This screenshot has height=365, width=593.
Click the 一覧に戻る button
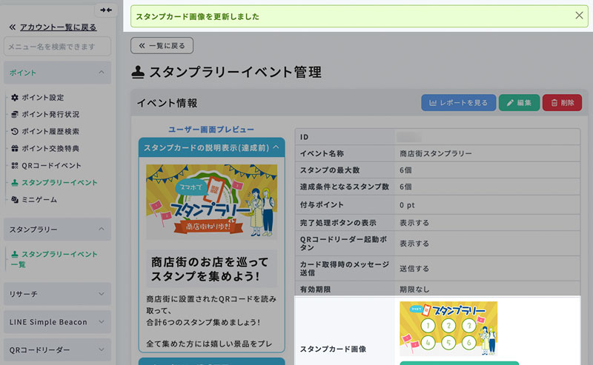pos(162,46)
